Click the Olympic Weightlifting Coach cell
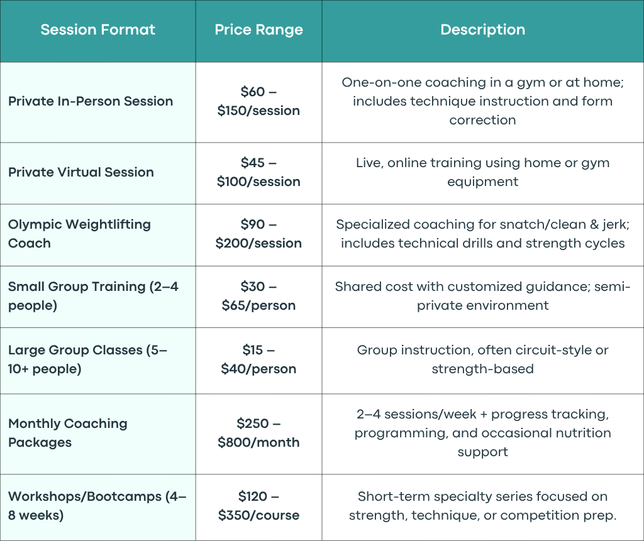 pos(97,235)
